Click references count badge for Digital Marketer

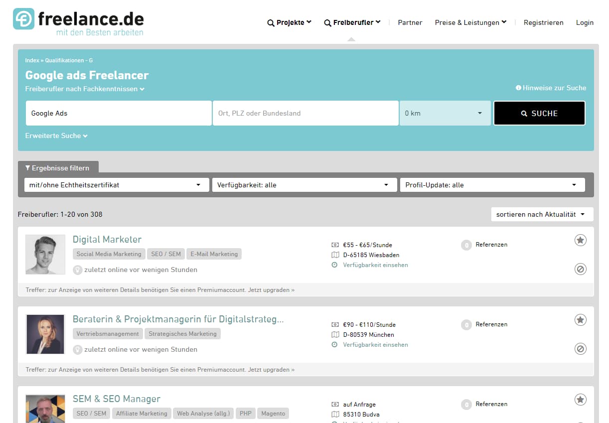(x=466, y=245)
